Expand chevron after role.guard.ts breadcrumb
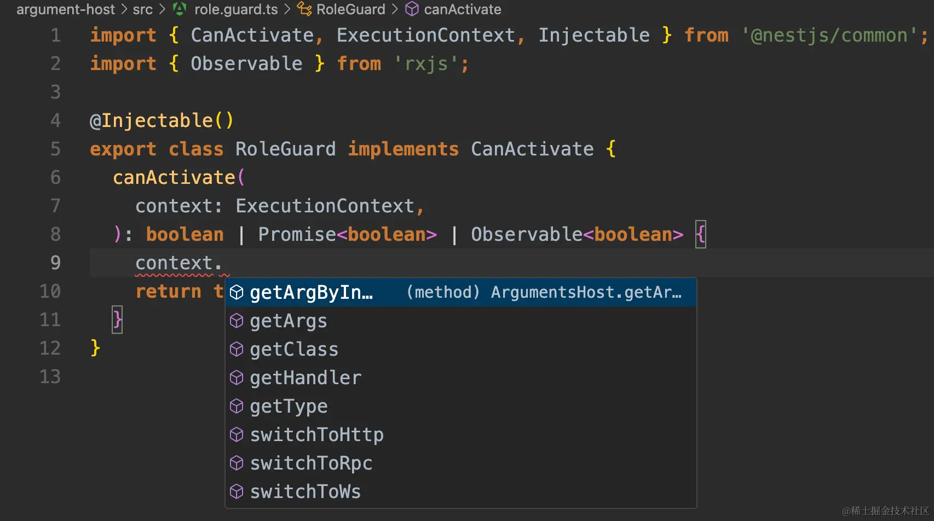This screenshot has height=521, width=934. pyautogui.click(x=287, y=9)
